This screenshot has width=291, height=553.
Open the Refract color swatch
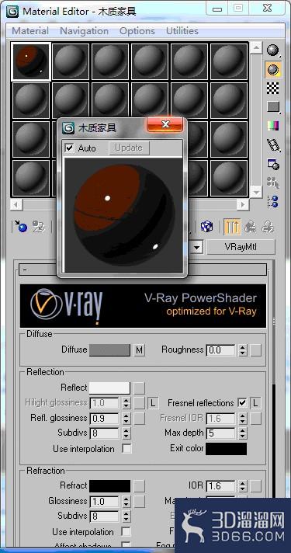109,486
